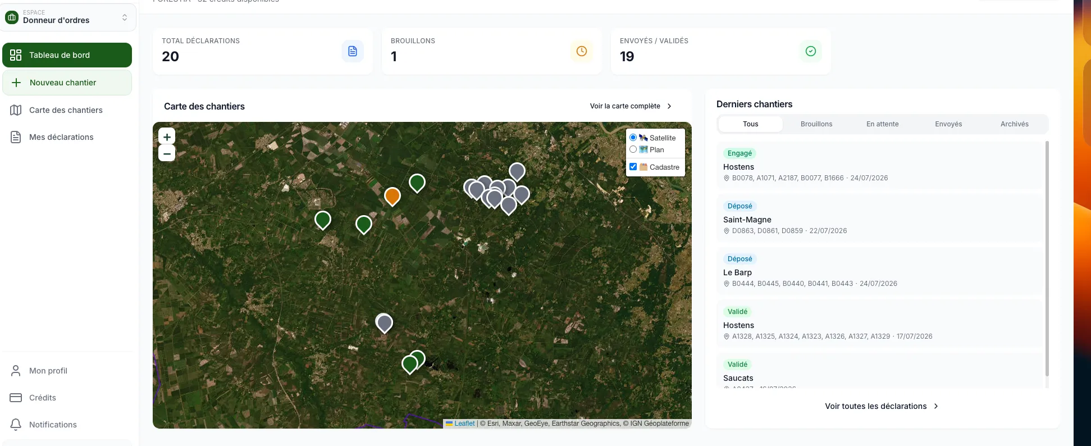This screenshot has width=1091, height=446.
Task: Open Carte des chantiers in sidebar
Action: [67, 110]
